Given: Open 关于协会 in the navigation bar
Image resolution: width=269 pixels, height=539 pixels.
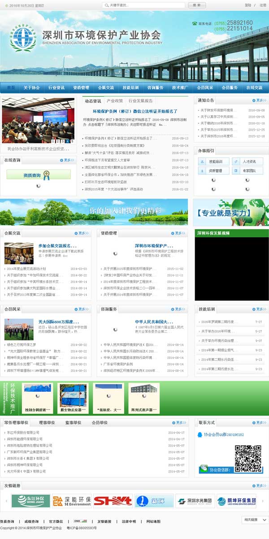Looking at the screenshot, I should (32, 88).
